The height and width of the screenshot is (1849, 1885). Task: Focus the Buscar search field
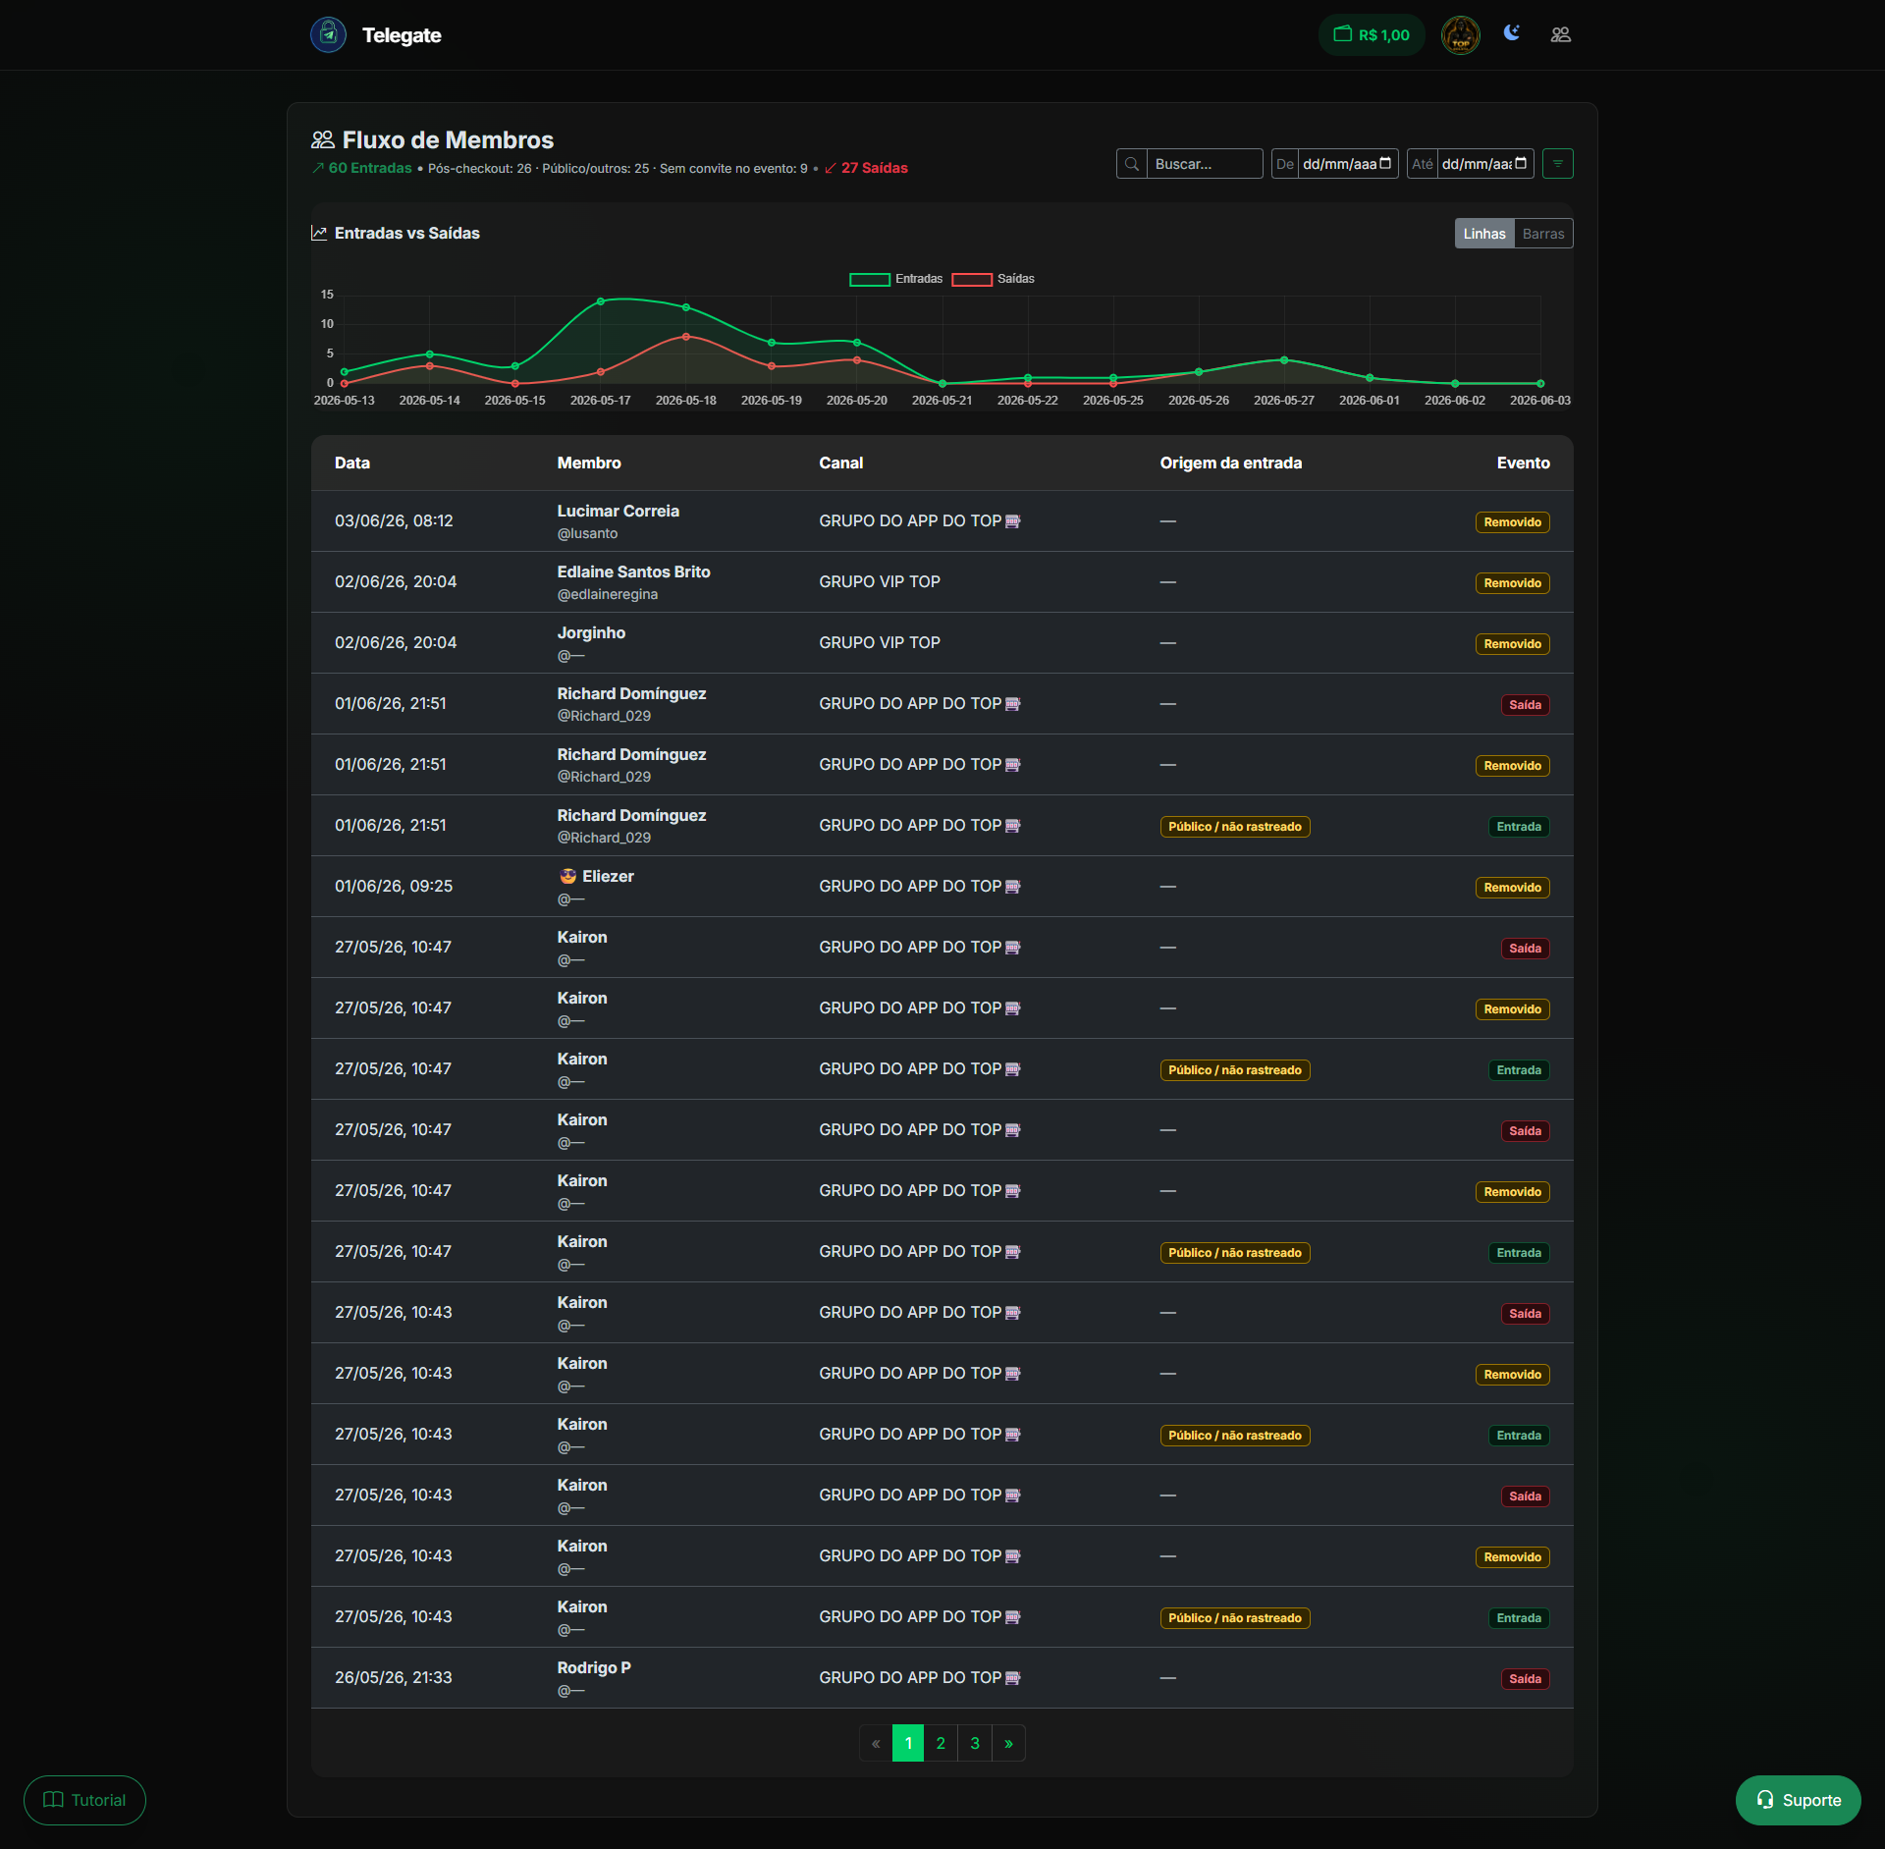pos(1204,164)
